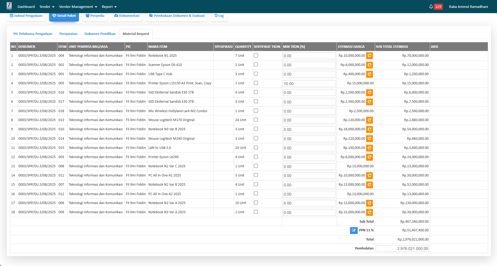Click the company logo in navbar
The image size is (497, 266).
[x=9, y=6]
